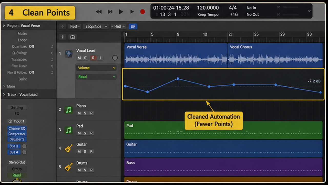Screen dimensions: 328x185
Task: Collapse the Track: Vocal Lead inspector
Action: pos(4,95)
